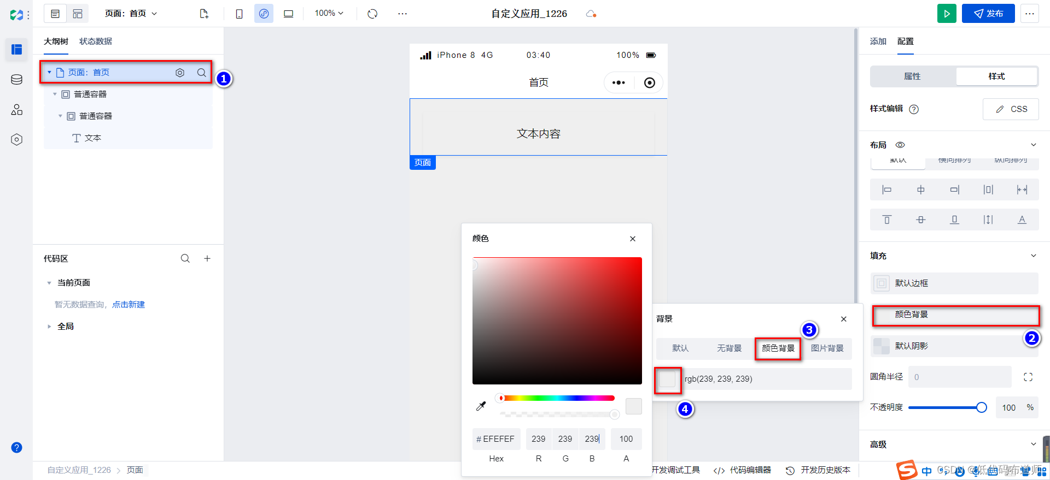Click the 不透明度 opacity slider handle
The image size is (1050, 480).
pyautogui.click(x=982, y=407)
